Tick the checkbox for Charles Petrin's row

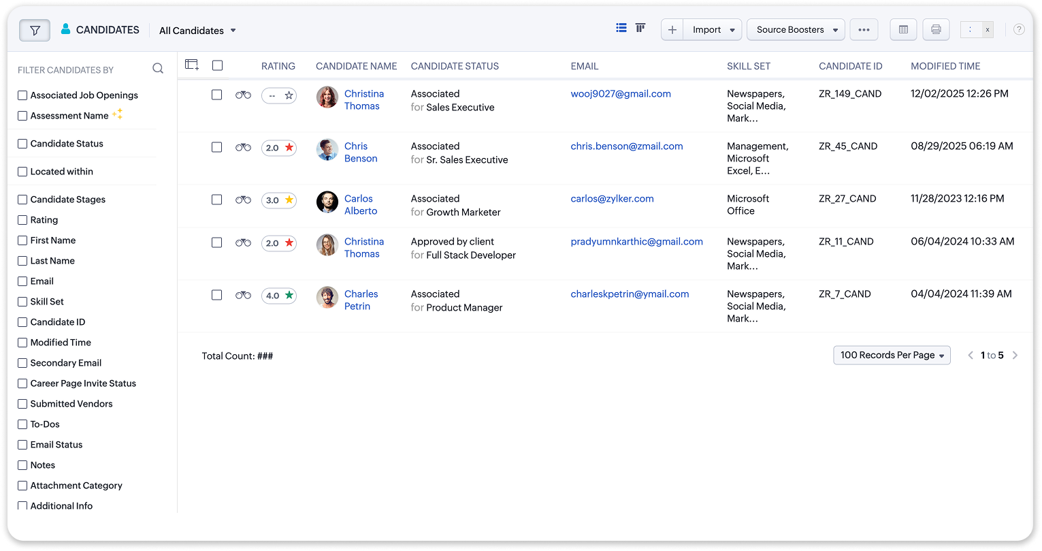pyautogui.click(x=217, y=295)
